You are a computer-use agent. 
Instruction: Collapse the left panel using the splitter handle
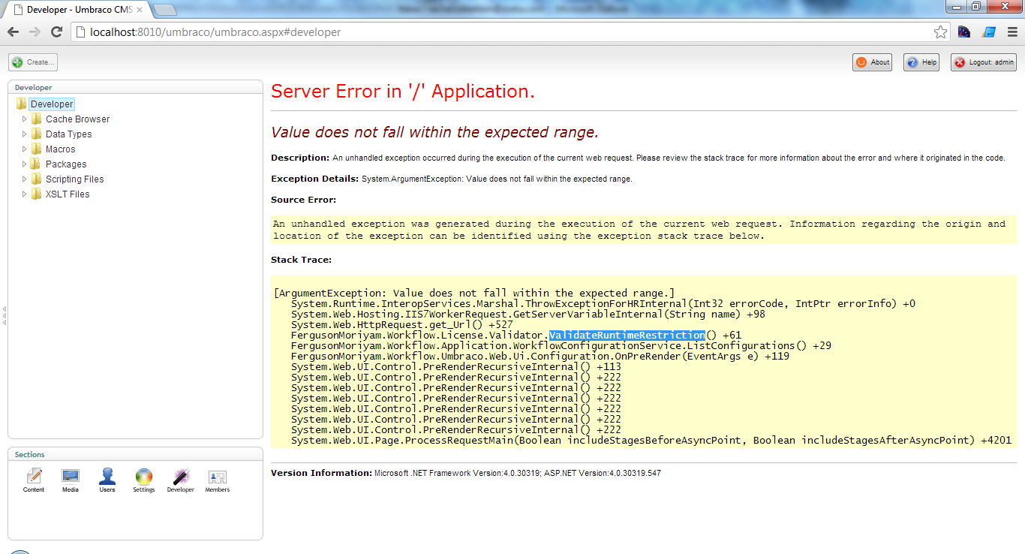(4, 315)
